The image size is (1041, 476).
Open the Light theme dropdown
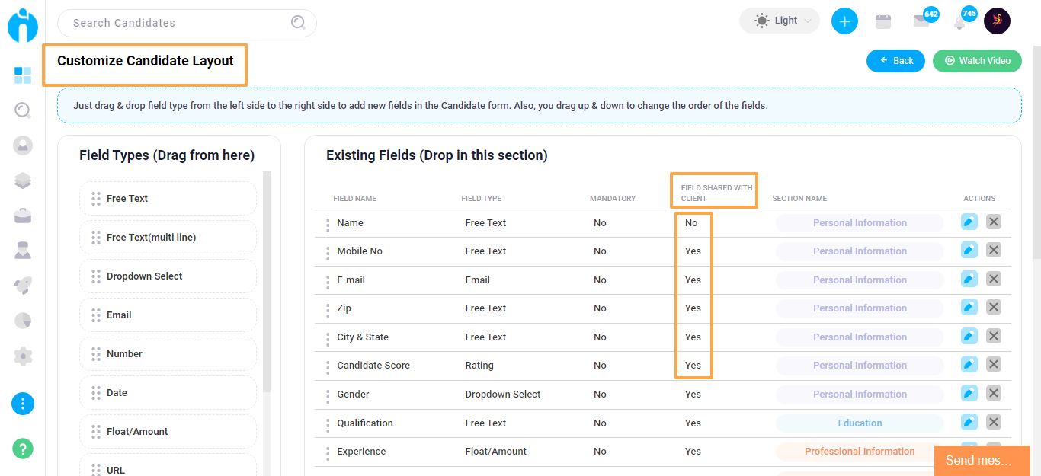pyautogui.click(x=780, y=21)
